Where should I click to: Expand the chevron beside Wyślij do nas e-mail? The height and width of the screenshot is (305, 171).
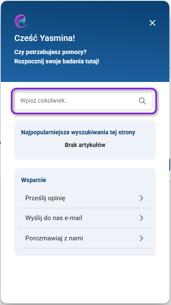pos(142,218)
